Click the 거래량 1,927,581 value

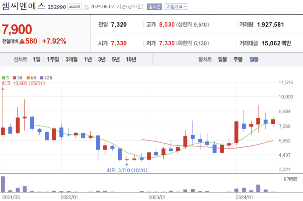(x=270, y=25)
